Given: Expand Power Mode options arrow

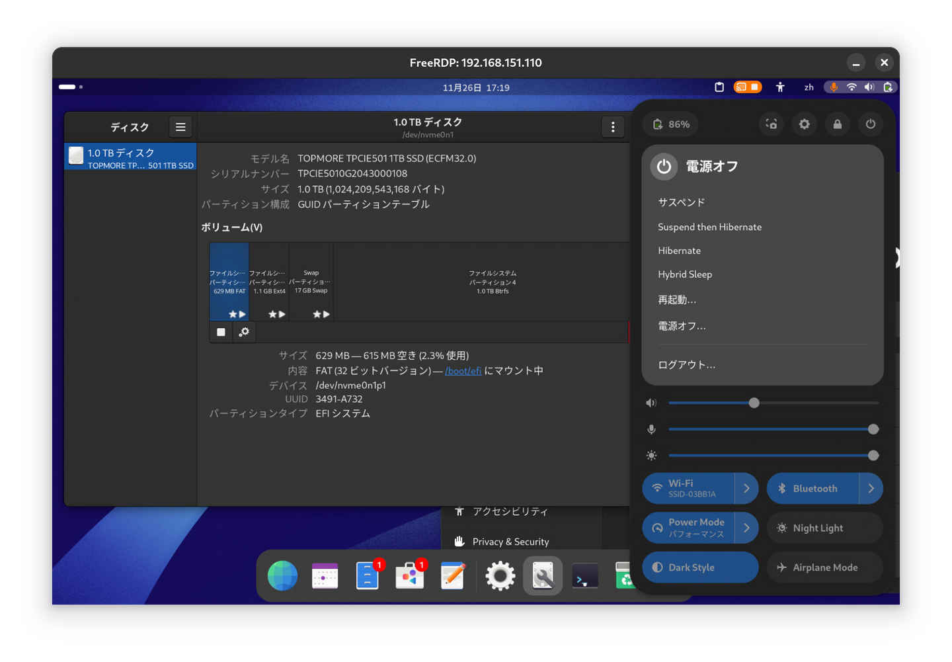Looking at the screenshot, I should 746,528.
